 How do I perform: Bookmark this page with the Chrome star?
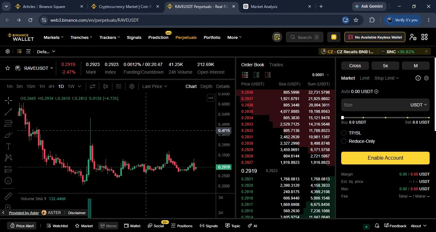[x=356, y=20]
